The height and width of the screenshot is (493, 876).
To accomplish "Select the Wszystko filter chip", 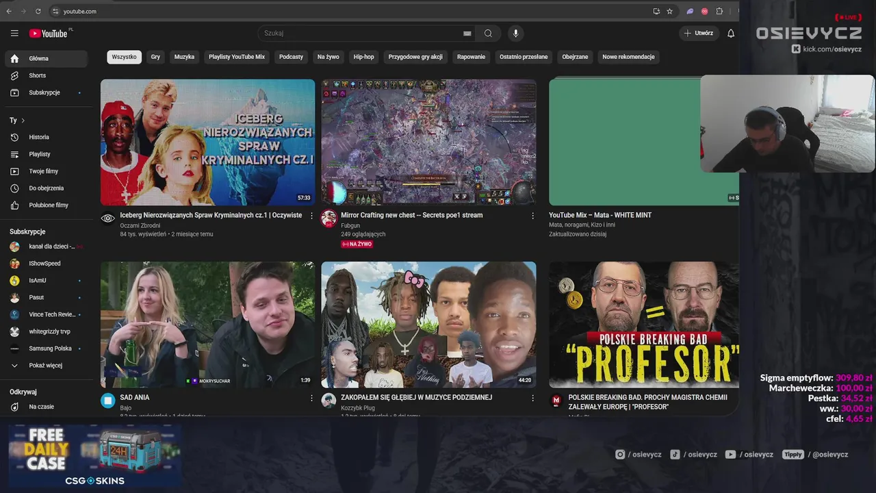I will pyautogui.click(x=124, y=57).
